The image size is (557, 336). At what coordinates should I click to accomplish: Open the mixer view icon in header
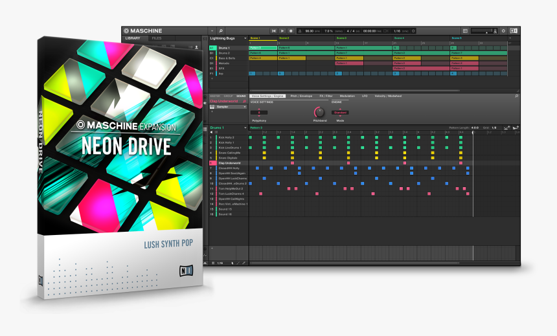tap(465, 31)
